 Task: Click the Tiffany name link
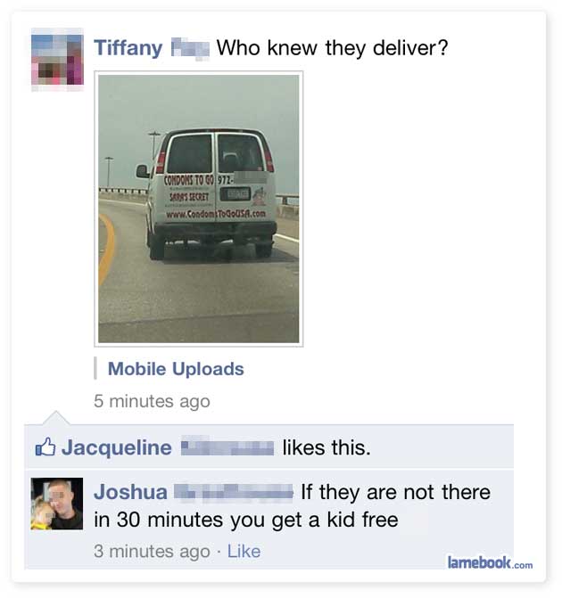(x=128, y=48)
